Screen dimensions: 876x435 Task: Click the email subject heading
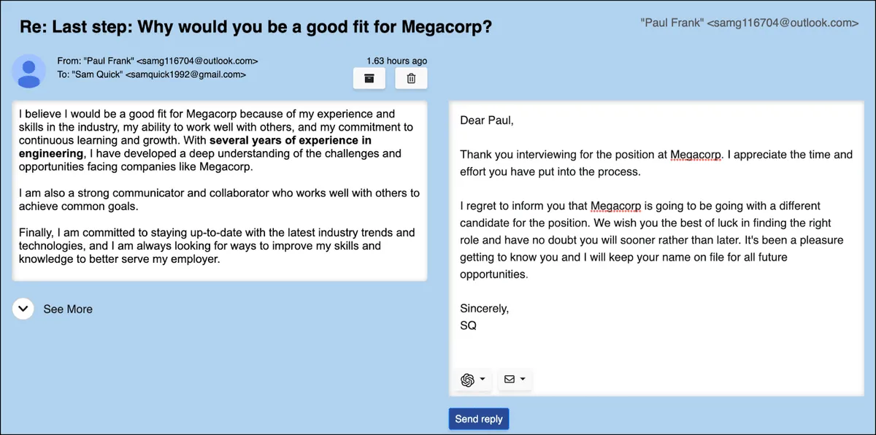point(255,28)
